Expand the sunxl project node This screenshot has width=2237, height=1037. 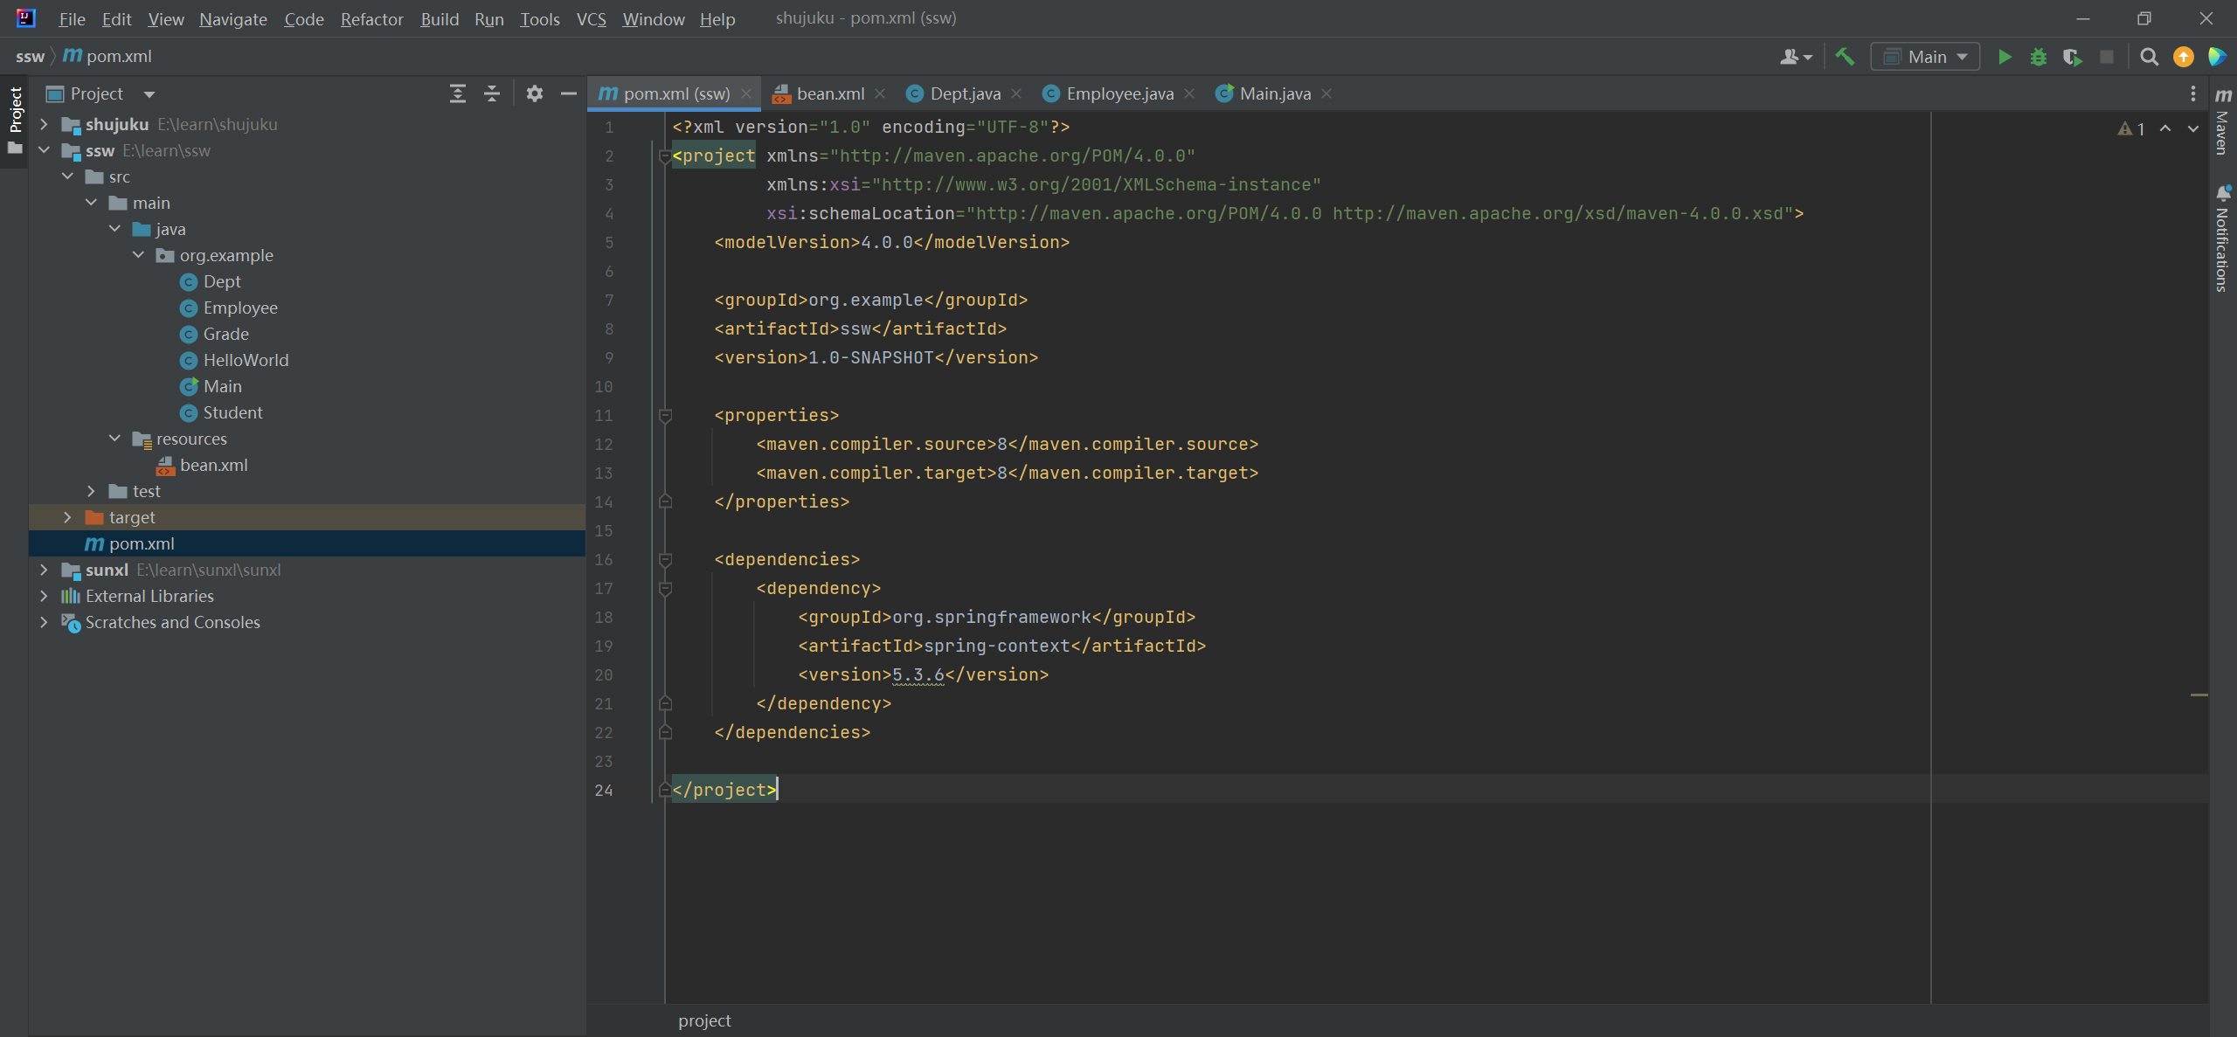click(44, 570)
